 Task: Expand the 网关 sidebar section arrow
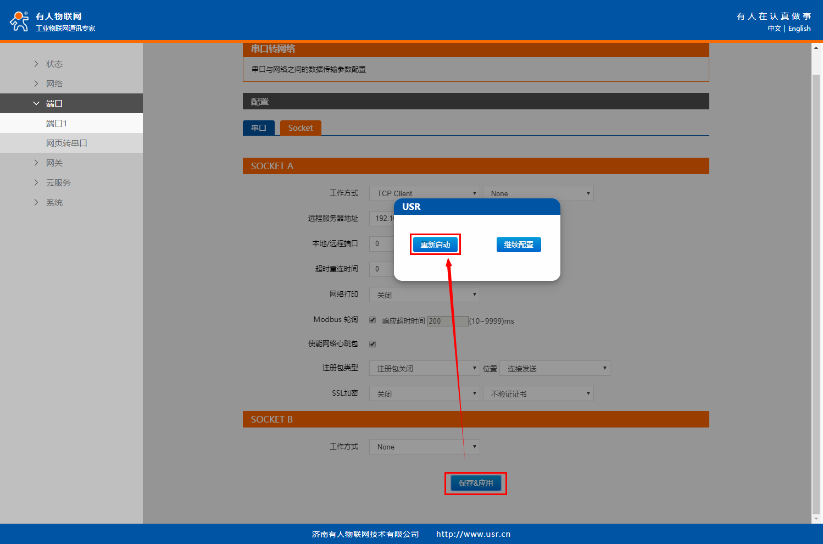click(36, 163)
